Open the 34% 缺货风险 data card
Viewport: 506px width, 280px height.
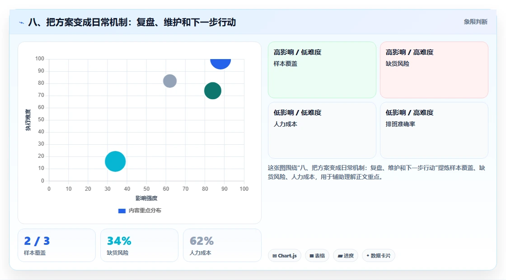(140, 245)
